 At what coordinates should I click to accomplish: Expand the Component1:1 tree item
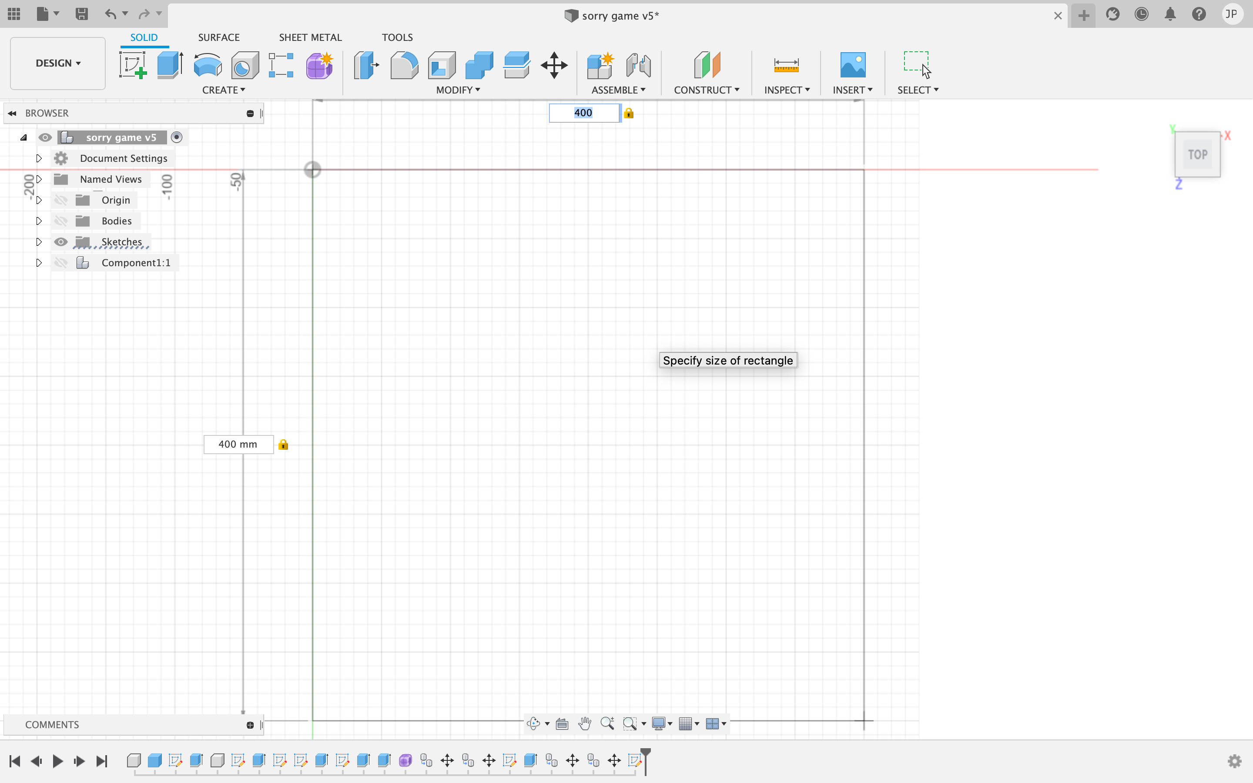point(39,262)
